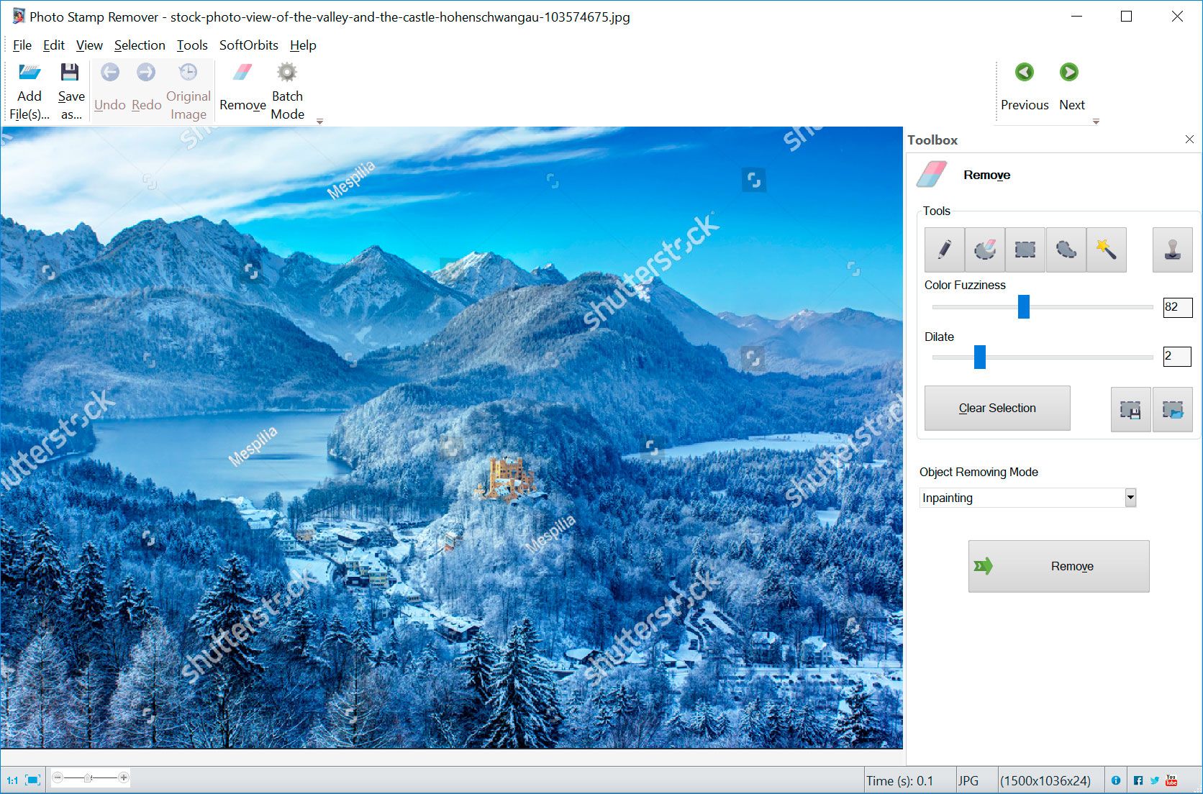Activate the Magic Wand tool
Viewport: 1203px width, 794px height.
(1107, 250)
